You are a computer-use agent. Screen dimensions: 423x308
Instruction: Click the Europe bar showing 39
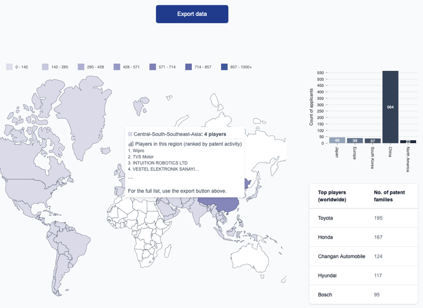point(355,141)
